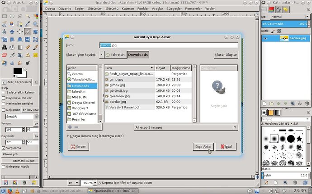Open the 'Kılavuz yok' dropdown
Screen dimensions: 312x194
20,154
